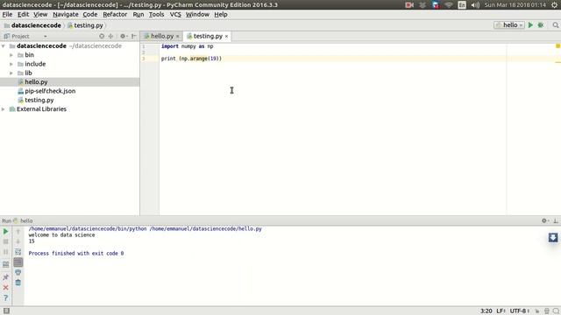Viewport: 561px width, 315px height.
Task: Click cursor position 3:20 in status bar
Action: (486, 311)
